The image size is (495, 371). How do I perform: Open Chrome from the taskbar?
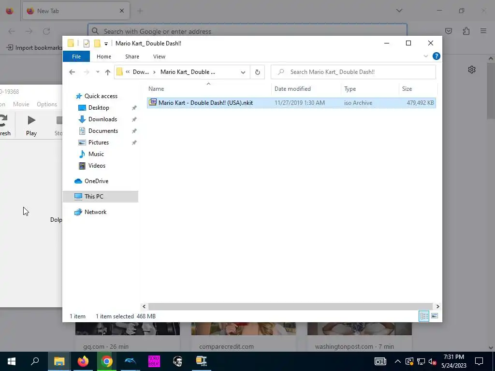point(107,361)
